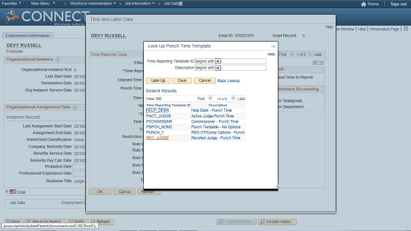Click the Look Up button
411x231 pixels.
tap(158, 81)
